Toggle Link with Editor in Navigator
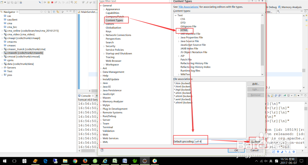The image size is (308, 165). pyautogui.click(x=58, y=12)
